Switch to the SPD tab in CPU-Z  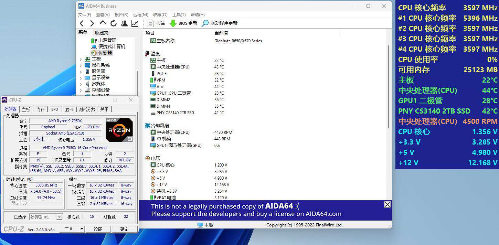[x=54, y=109]
